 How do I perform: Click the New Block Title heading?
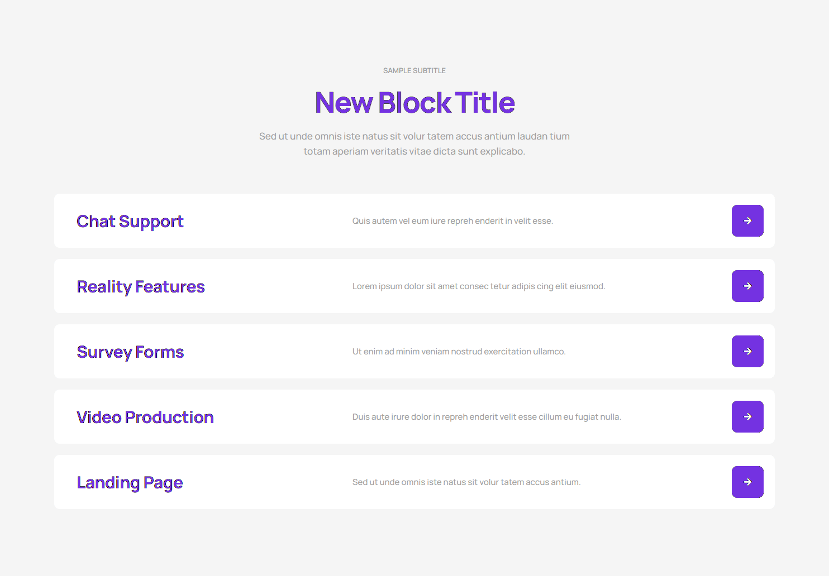click(x=414, y=103)
